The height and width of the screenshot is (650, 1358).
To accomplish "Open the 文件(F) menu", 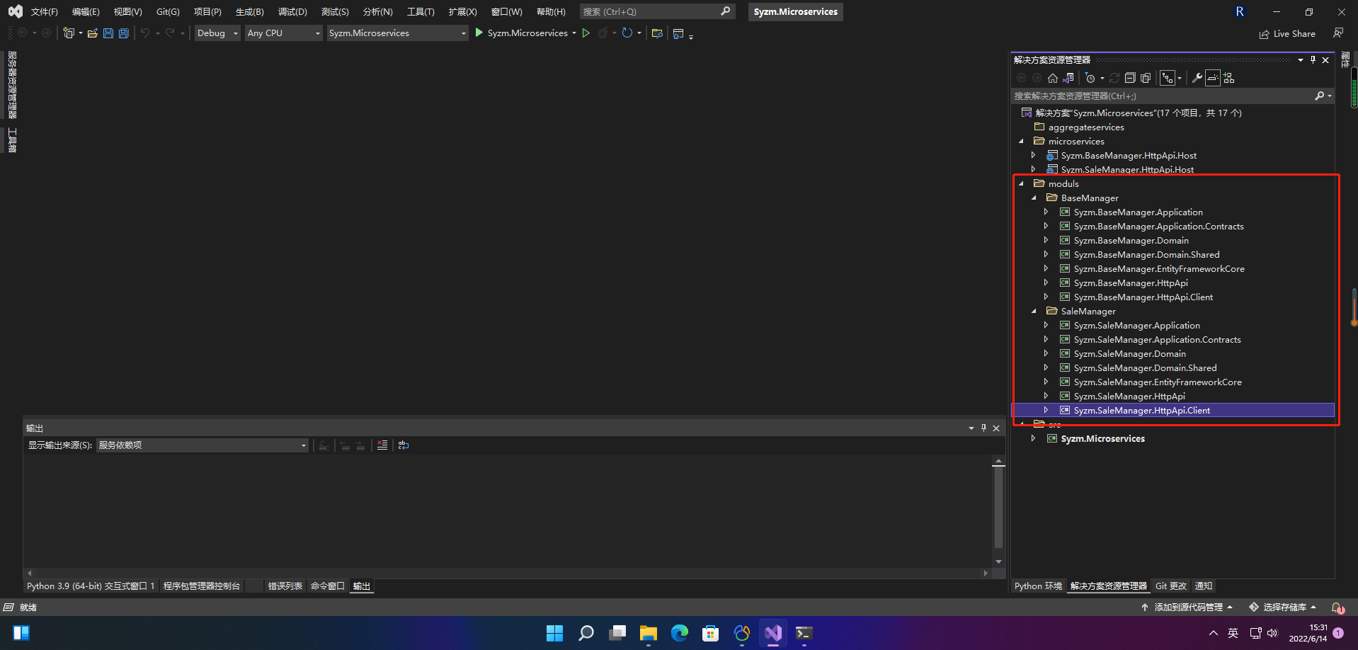I will click(44, 12).
